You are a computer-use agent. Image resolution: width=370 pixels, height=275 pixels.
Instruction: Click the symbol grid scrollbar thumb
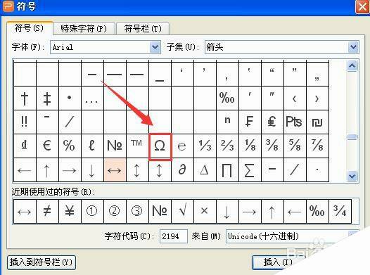click(x=352, y=136)
